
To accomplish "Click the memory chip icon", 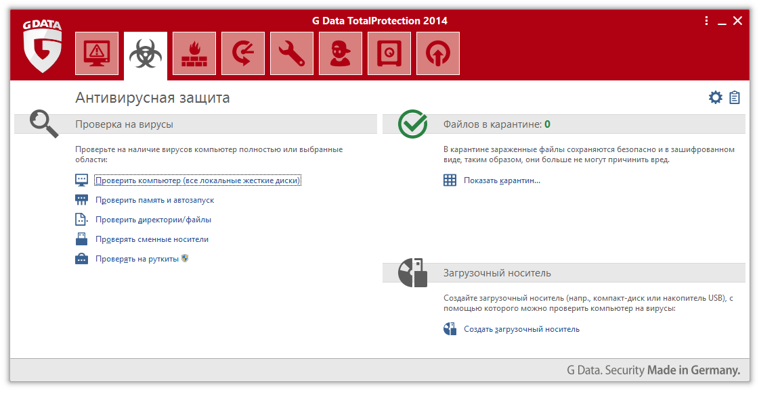I will pos(81,199).
